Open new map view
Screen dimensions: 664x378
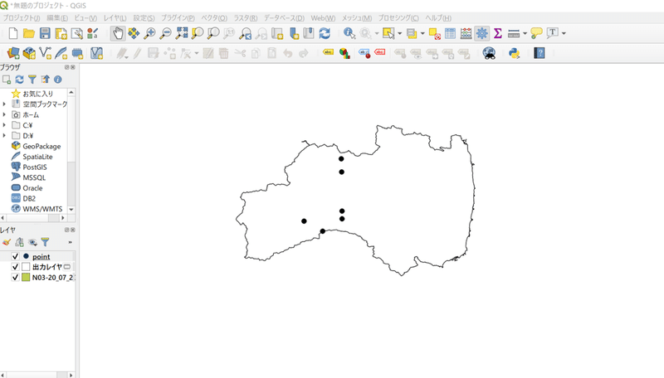(x=277, y=33)
